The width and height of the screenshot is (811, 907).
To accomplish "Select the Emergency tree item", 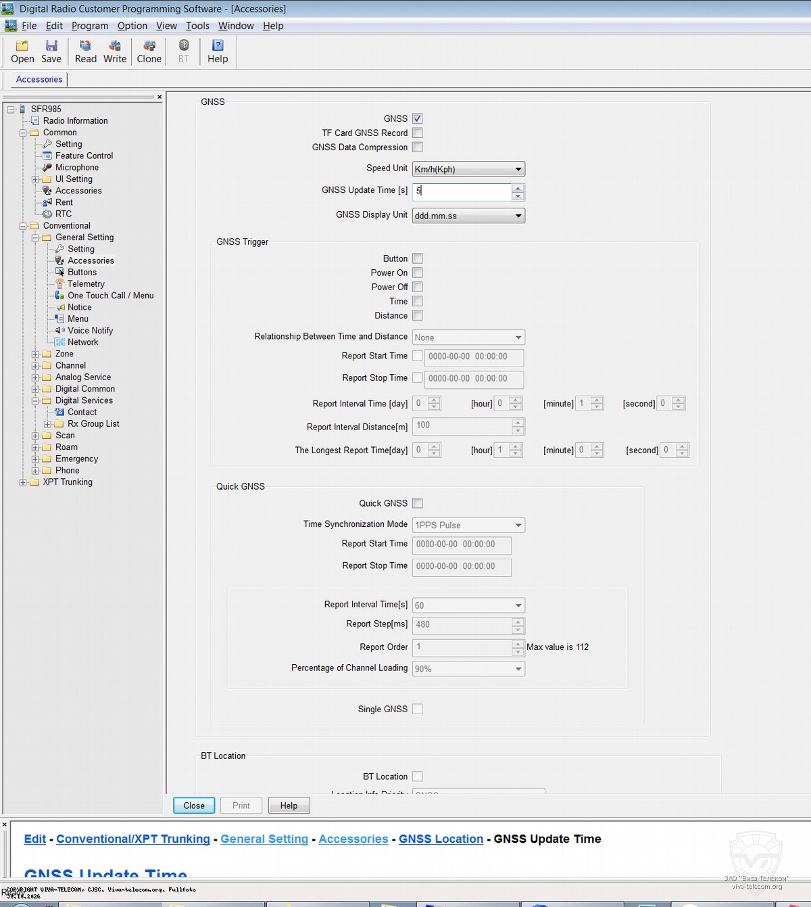I will [x=76, y=459].
